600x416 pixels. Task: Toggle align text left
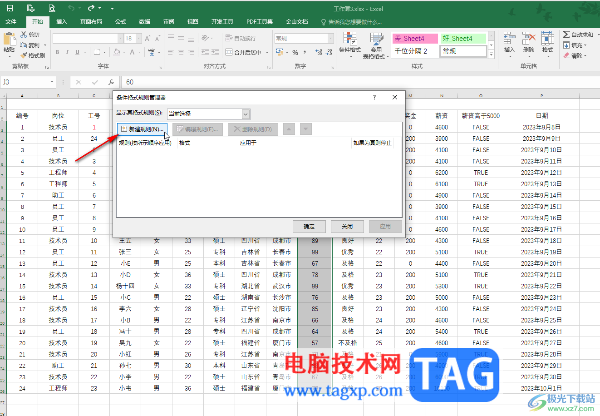point(171,52)
